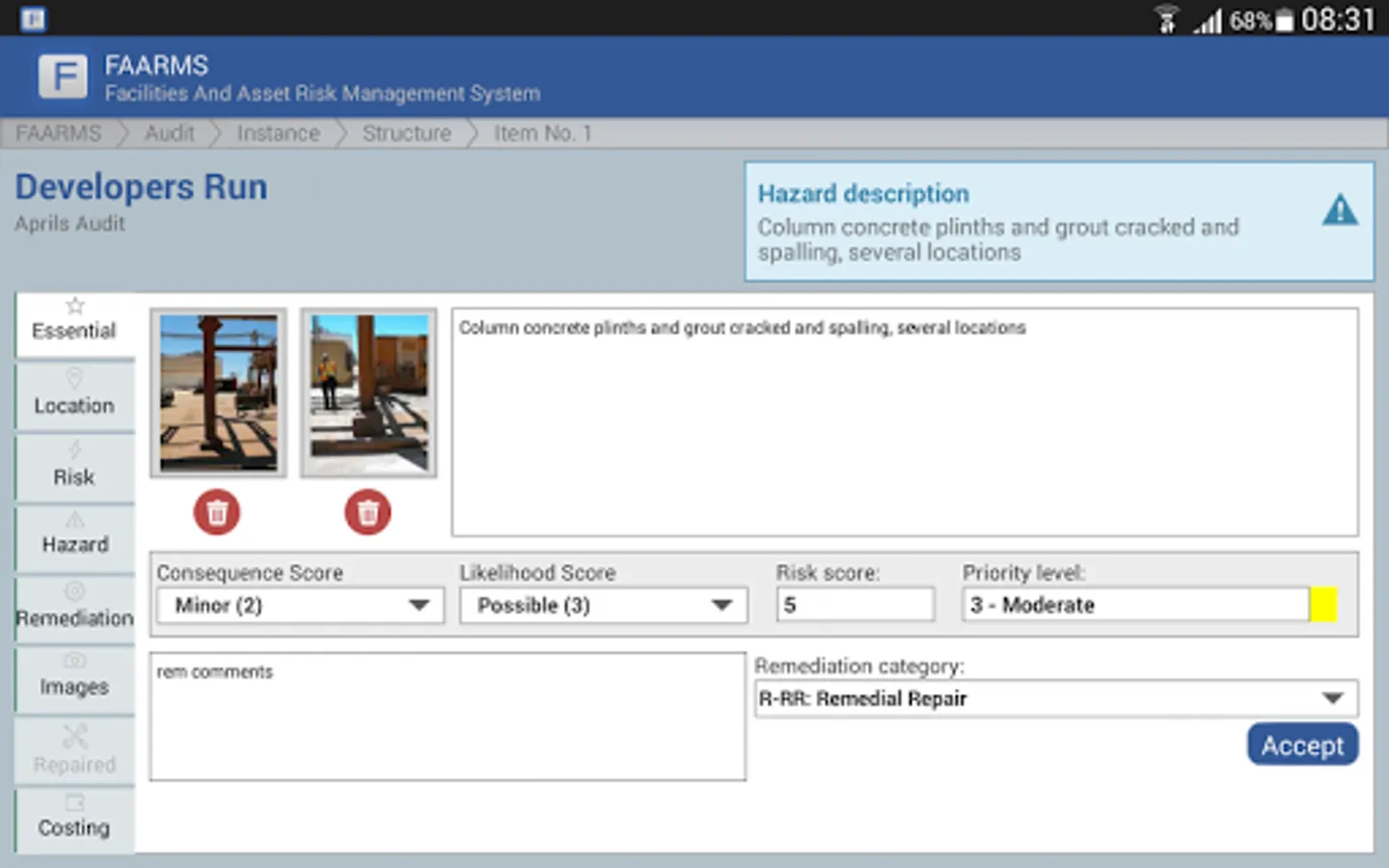Open the Risk tab

coord(74,468)
